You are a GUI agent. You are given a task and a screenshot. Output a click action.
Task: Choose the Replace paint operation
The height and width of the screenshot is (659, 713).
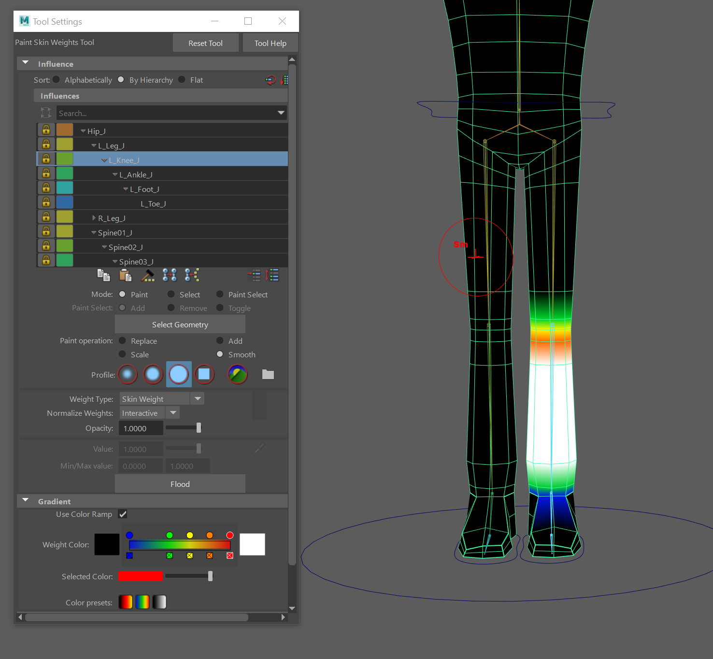123,341
